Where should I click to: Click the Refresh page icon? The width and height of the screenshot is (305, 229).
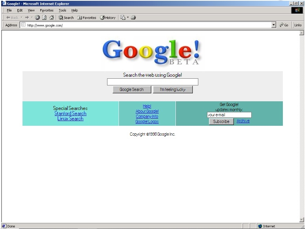point(44,17)
